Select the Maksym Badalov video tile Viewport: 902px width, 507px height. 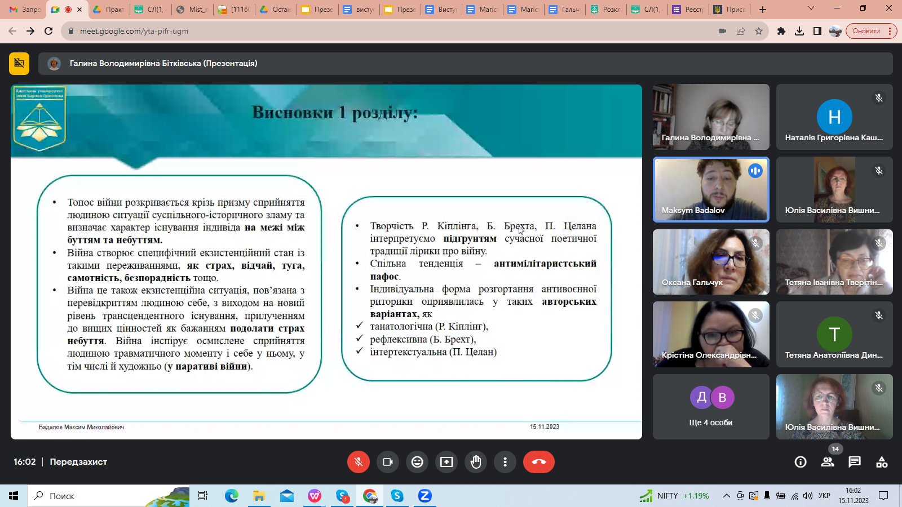click(711, 189)
